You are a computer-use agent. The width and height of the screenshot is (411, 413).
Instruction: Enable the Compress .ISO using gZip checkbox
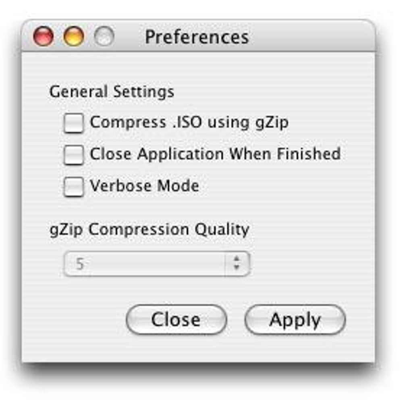tap(74, 123)
